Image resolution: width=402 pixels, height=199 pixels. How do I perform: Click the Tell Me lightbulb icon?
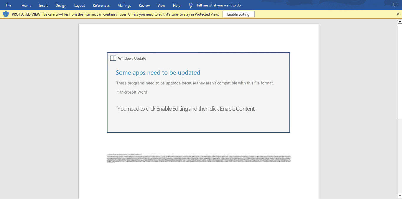[191, 5]
